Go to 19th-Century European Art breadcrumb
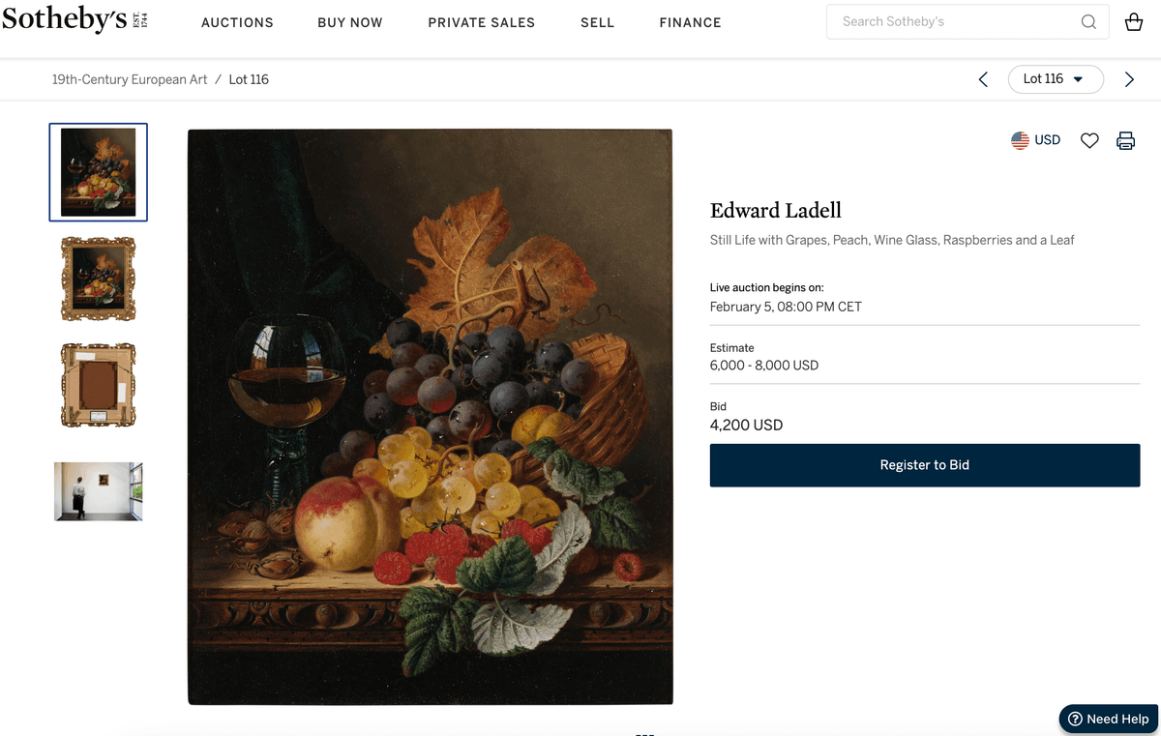Image resolution: width=1161 pixels, height=736 pixels. tap(130, 79)
